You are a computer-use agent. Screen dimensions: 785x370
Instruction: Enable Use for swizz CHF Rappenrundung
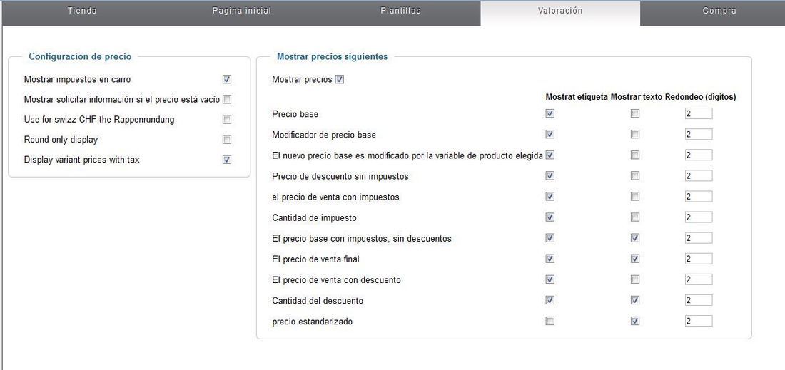(x=227, y=120)
